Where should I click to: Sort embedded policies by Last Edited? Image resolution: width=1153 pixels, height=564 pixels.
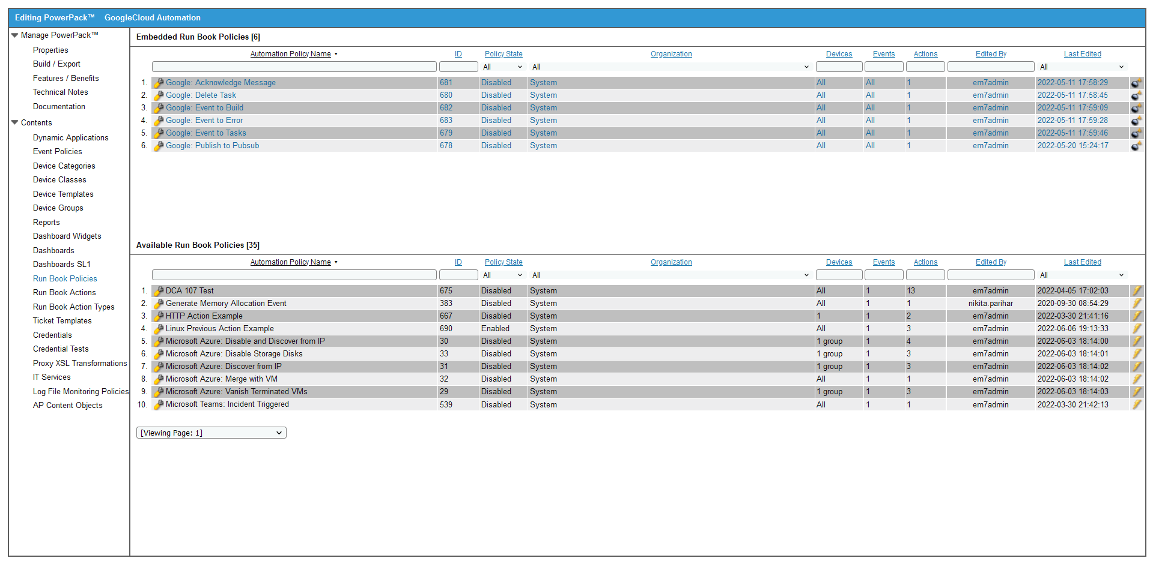point(1083,54)
